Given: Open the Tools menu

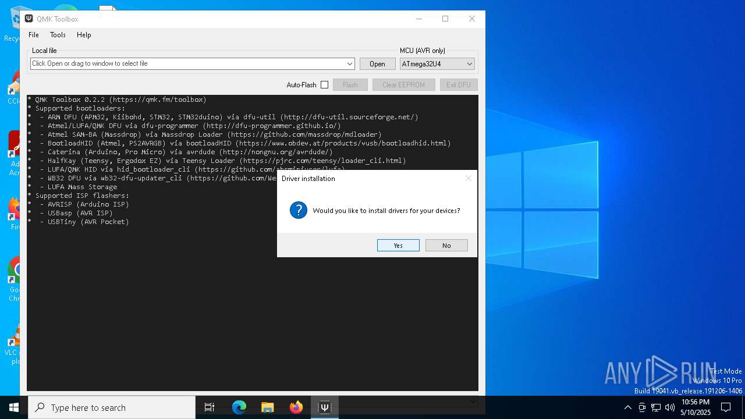Looking at the screenshot, I should 58,35.
